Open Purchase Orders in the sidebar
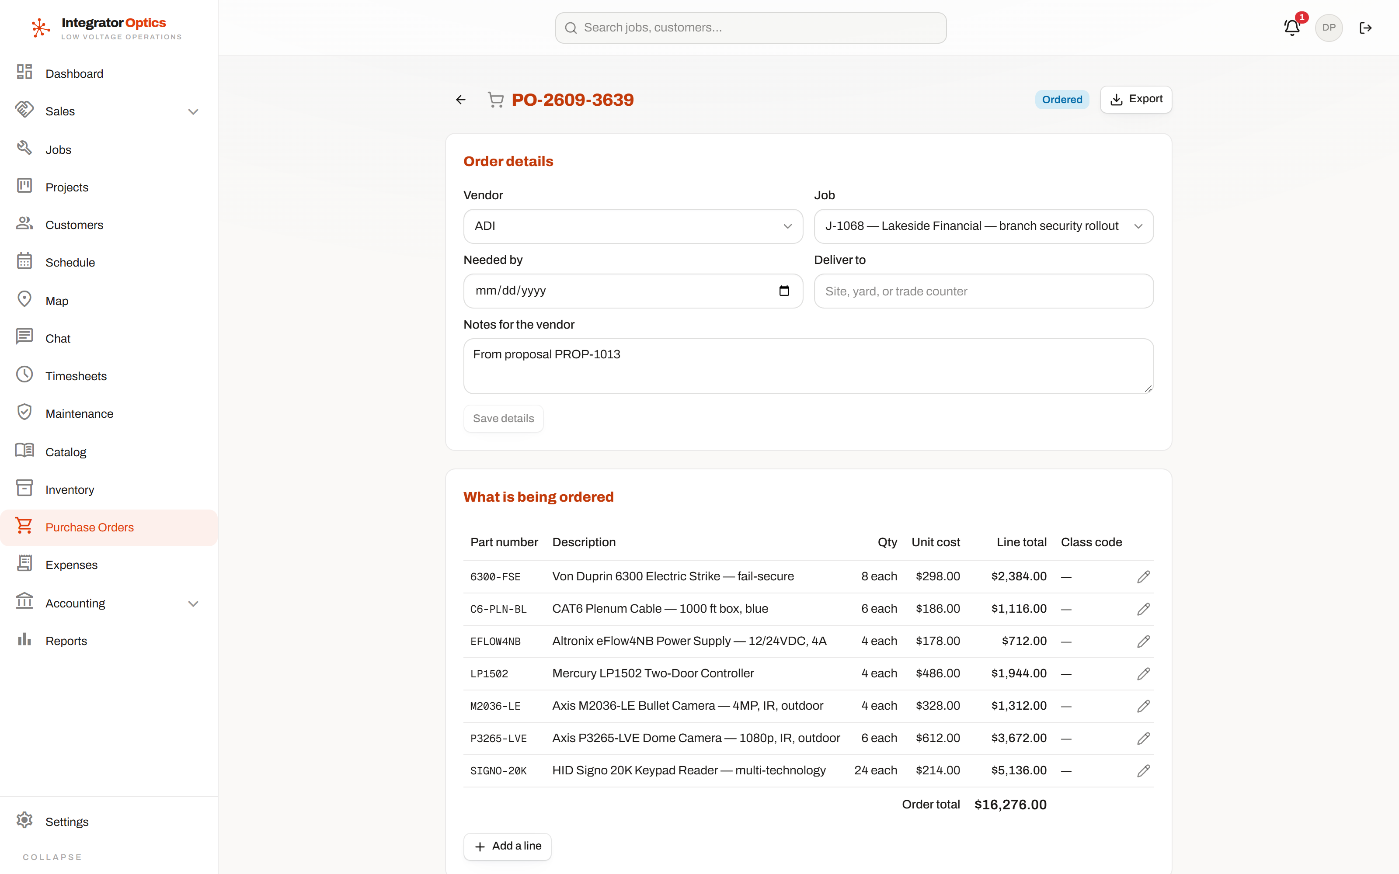This screenshot has height=874, width=1399. pos(109,527)
